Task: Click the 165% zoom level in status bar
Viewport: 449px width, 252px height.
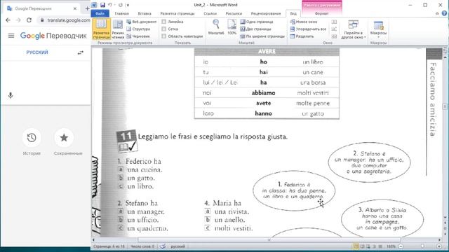Action: tap(391, 246)
